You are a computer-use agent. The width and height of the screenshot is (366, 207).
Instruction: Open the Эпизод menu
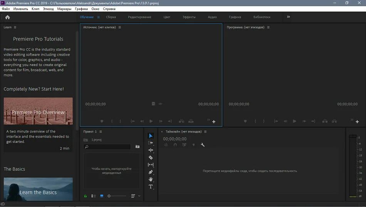pyautogui.click(x=48, y=9)
